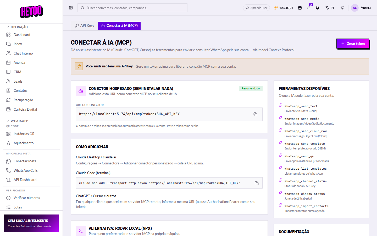Screen dimensions: 377x236
Task: Click the ChatGPT / Cursor e outros heading
Action: (x=96, y=196)
